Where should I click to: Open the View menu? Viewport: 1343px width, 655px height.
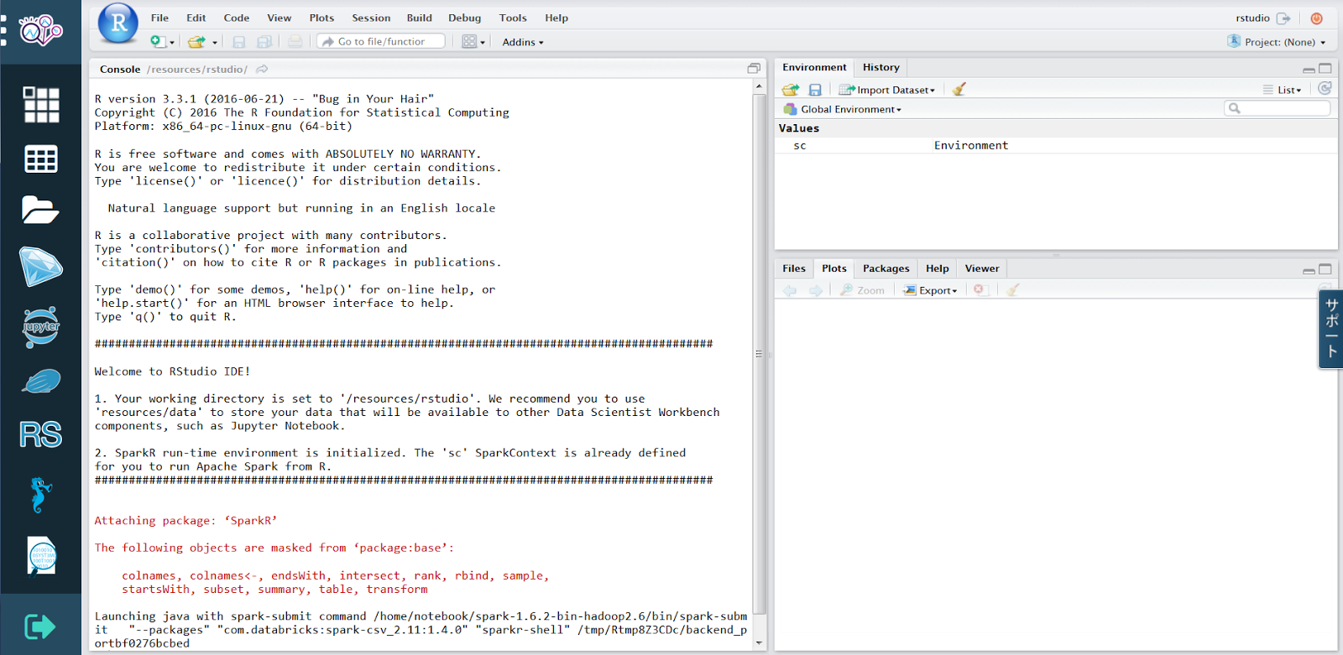[x=280, y=18]
